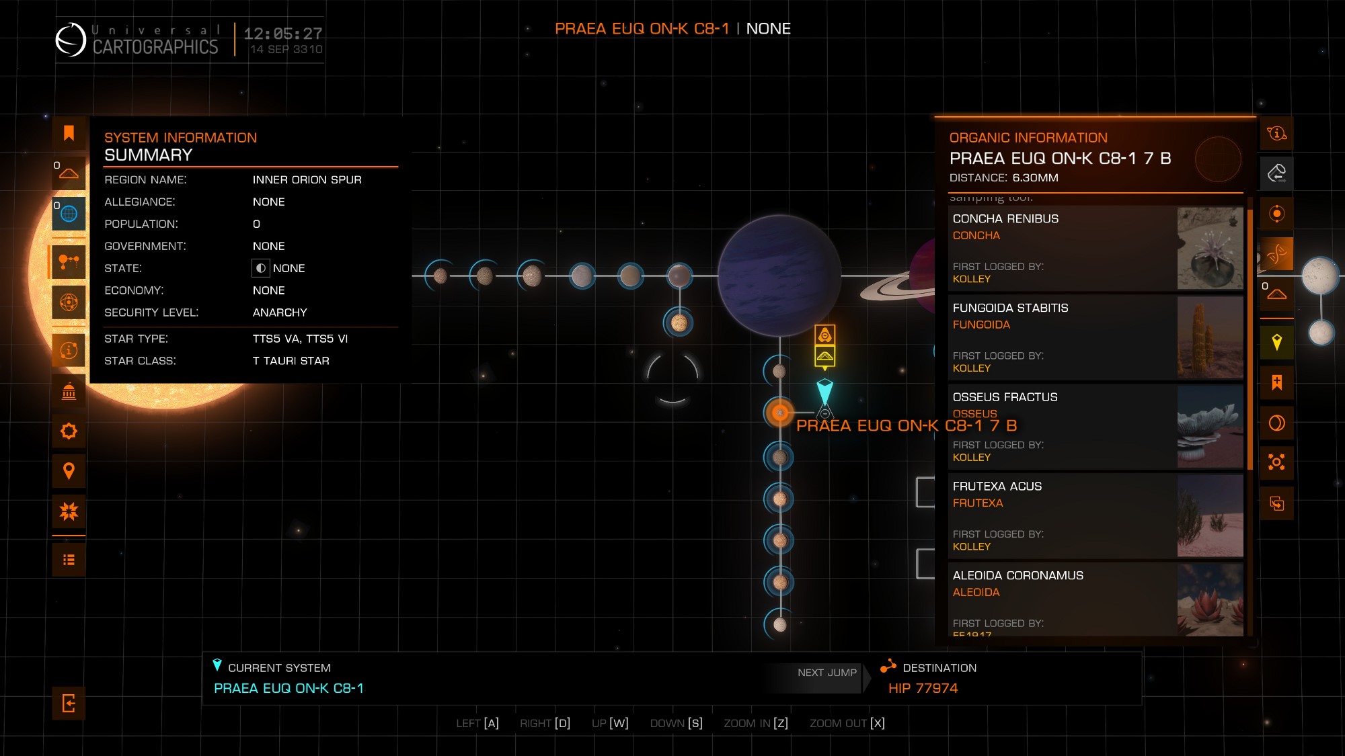1345x756 pixels.
Task: Click the yellow station icon below the gas giant
Action: (825, 335)
